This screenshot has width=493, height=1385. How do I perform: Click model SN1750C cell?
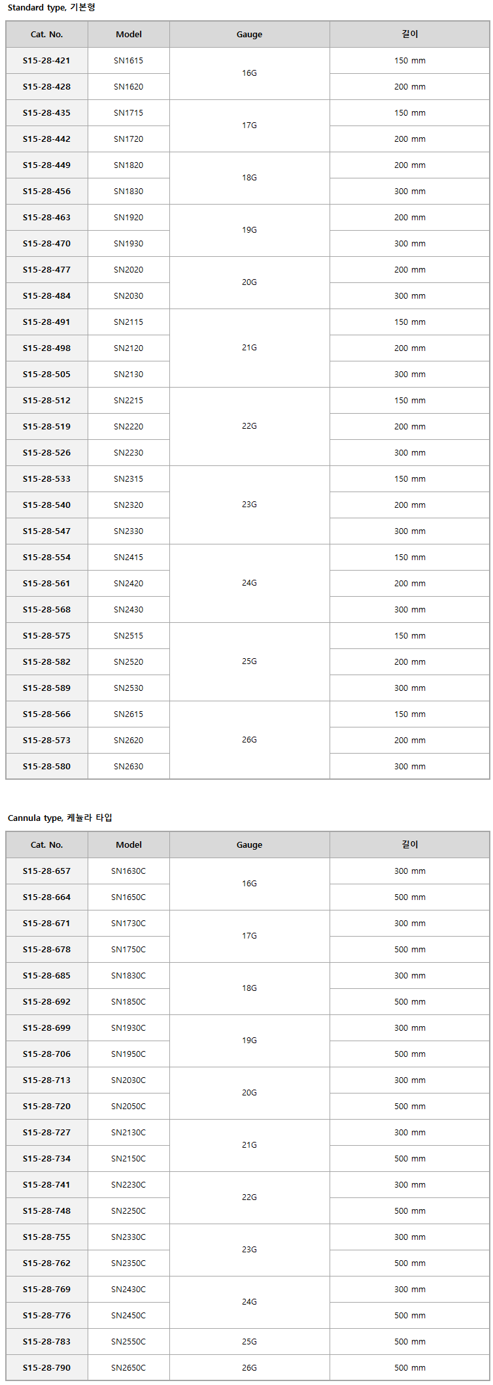[x=129, y=950]
